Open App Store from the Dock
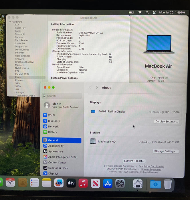Screen dimensions: 190x200 pos(108,183)
